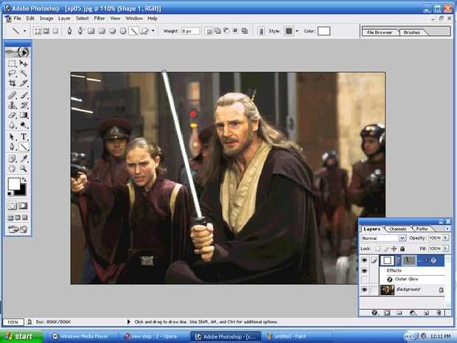Switch to the Paths tab
Viewport: 457px width, 343px height.
(422, 229)
